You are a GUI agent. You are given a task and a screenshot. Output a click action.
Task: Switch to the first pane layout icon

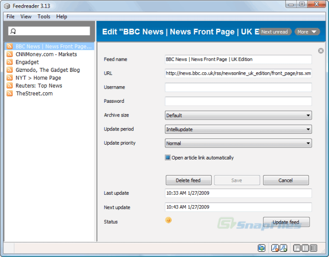click(297, 248)
